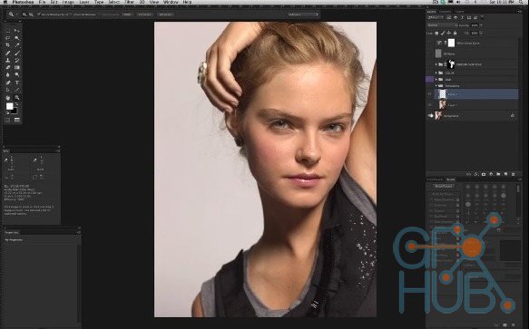Screen dimensions: 529x329
Task: Open the layer Opacity dropdown arrow
Action: (482, 25)
